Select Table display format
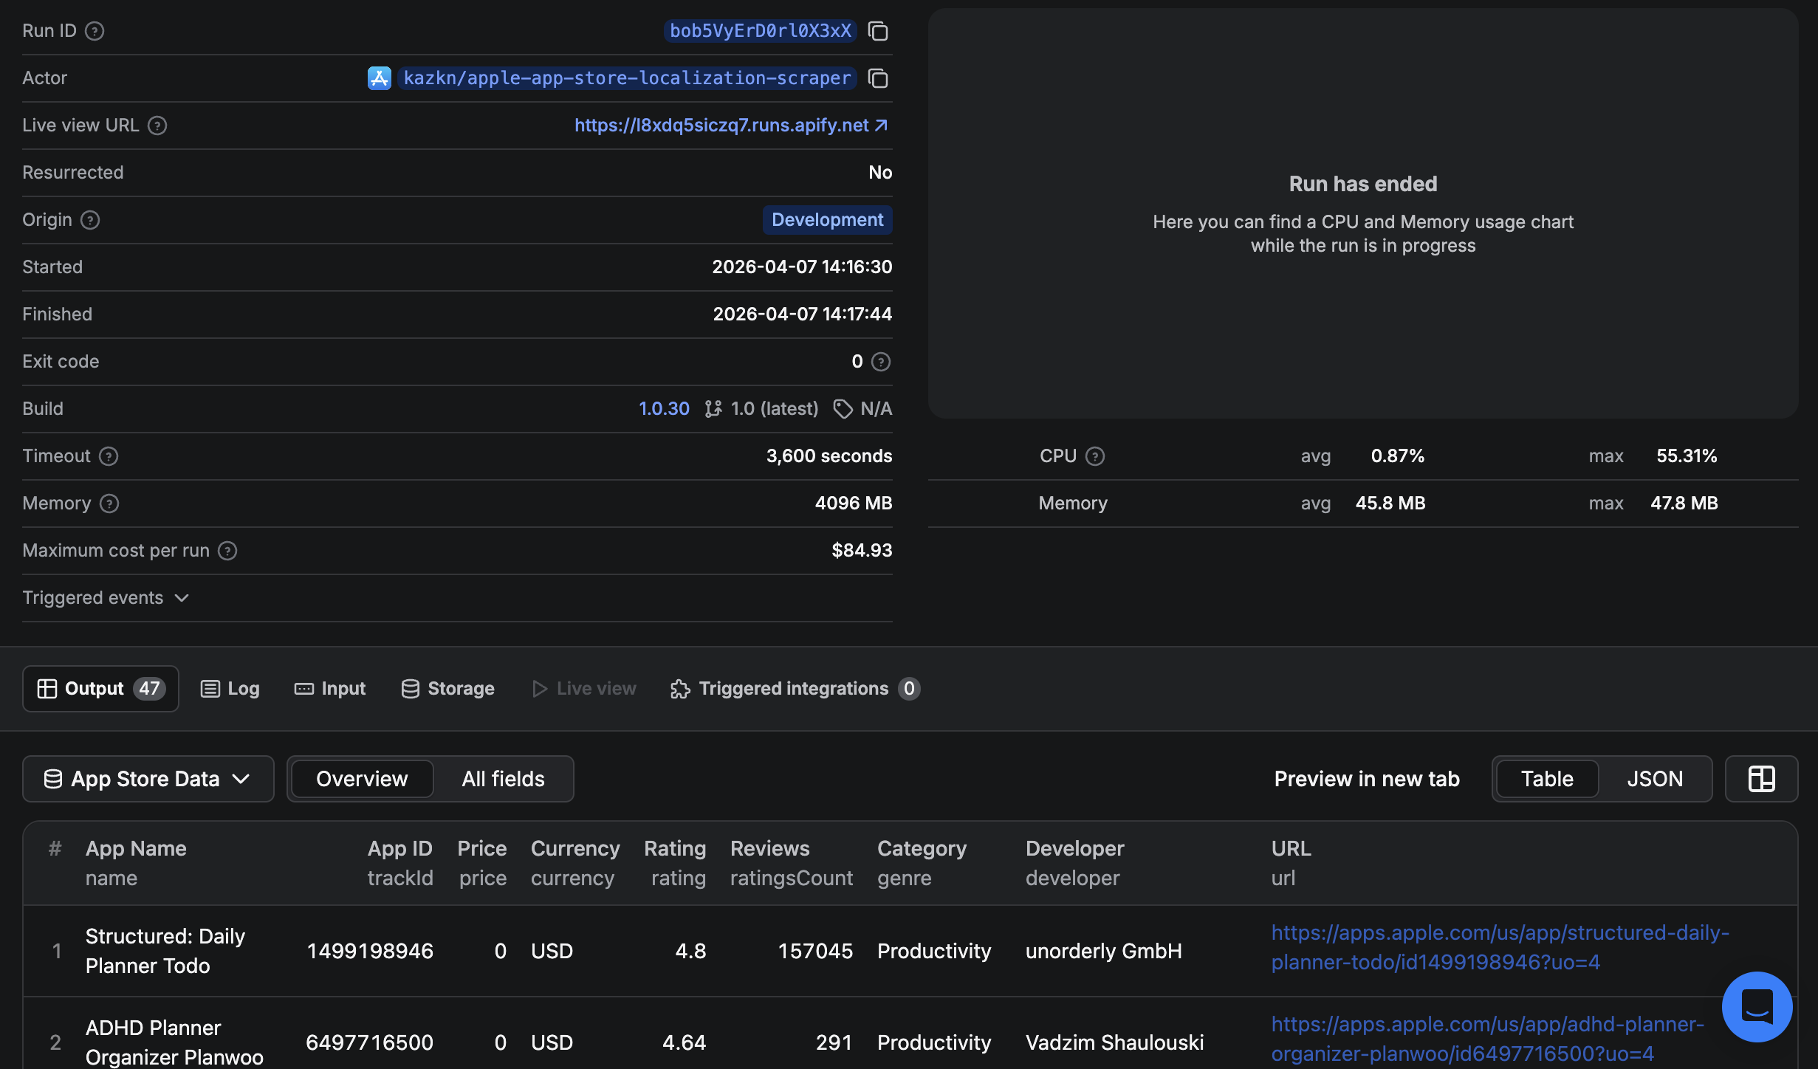The height and width of the screenshot is (1069, 1818). (x=1547, y=779)
